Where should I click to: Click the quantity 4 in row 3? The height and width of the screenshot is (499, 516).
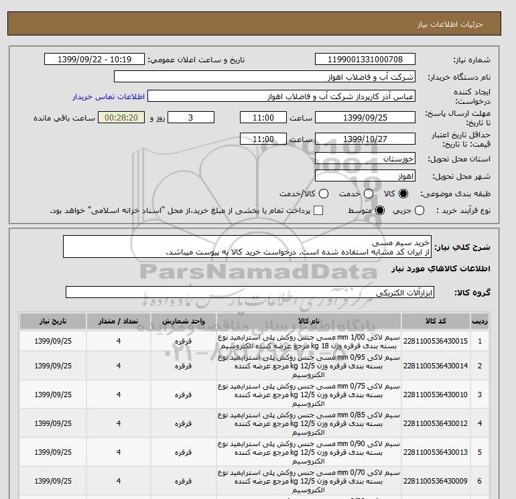point(119,395)
